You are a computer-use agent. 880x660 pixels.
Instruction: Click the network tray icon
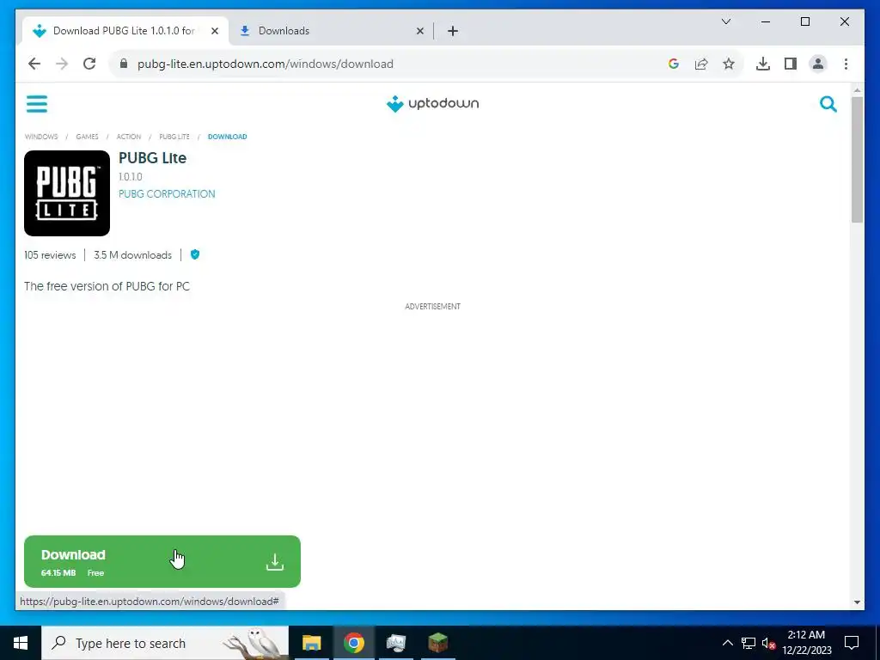coord(749,643)
